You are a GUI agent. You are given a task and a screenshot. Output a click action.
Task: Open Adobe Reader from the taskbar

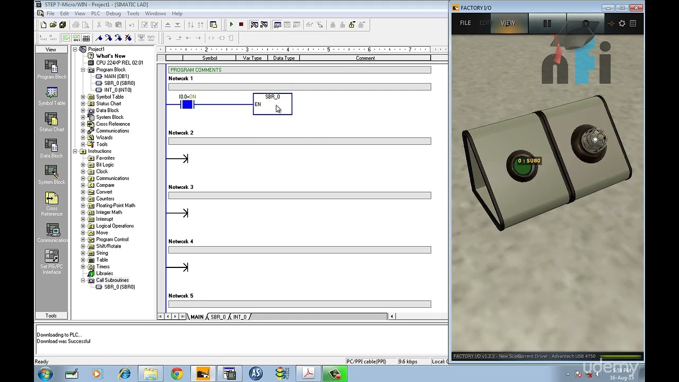[x=308, y=374]
